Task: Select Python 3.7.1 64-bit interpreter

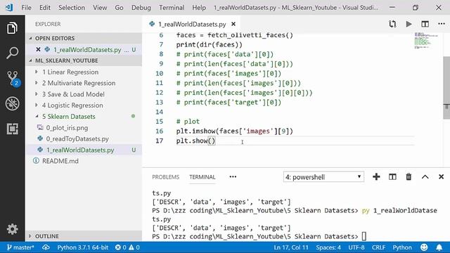Action: 83,247
